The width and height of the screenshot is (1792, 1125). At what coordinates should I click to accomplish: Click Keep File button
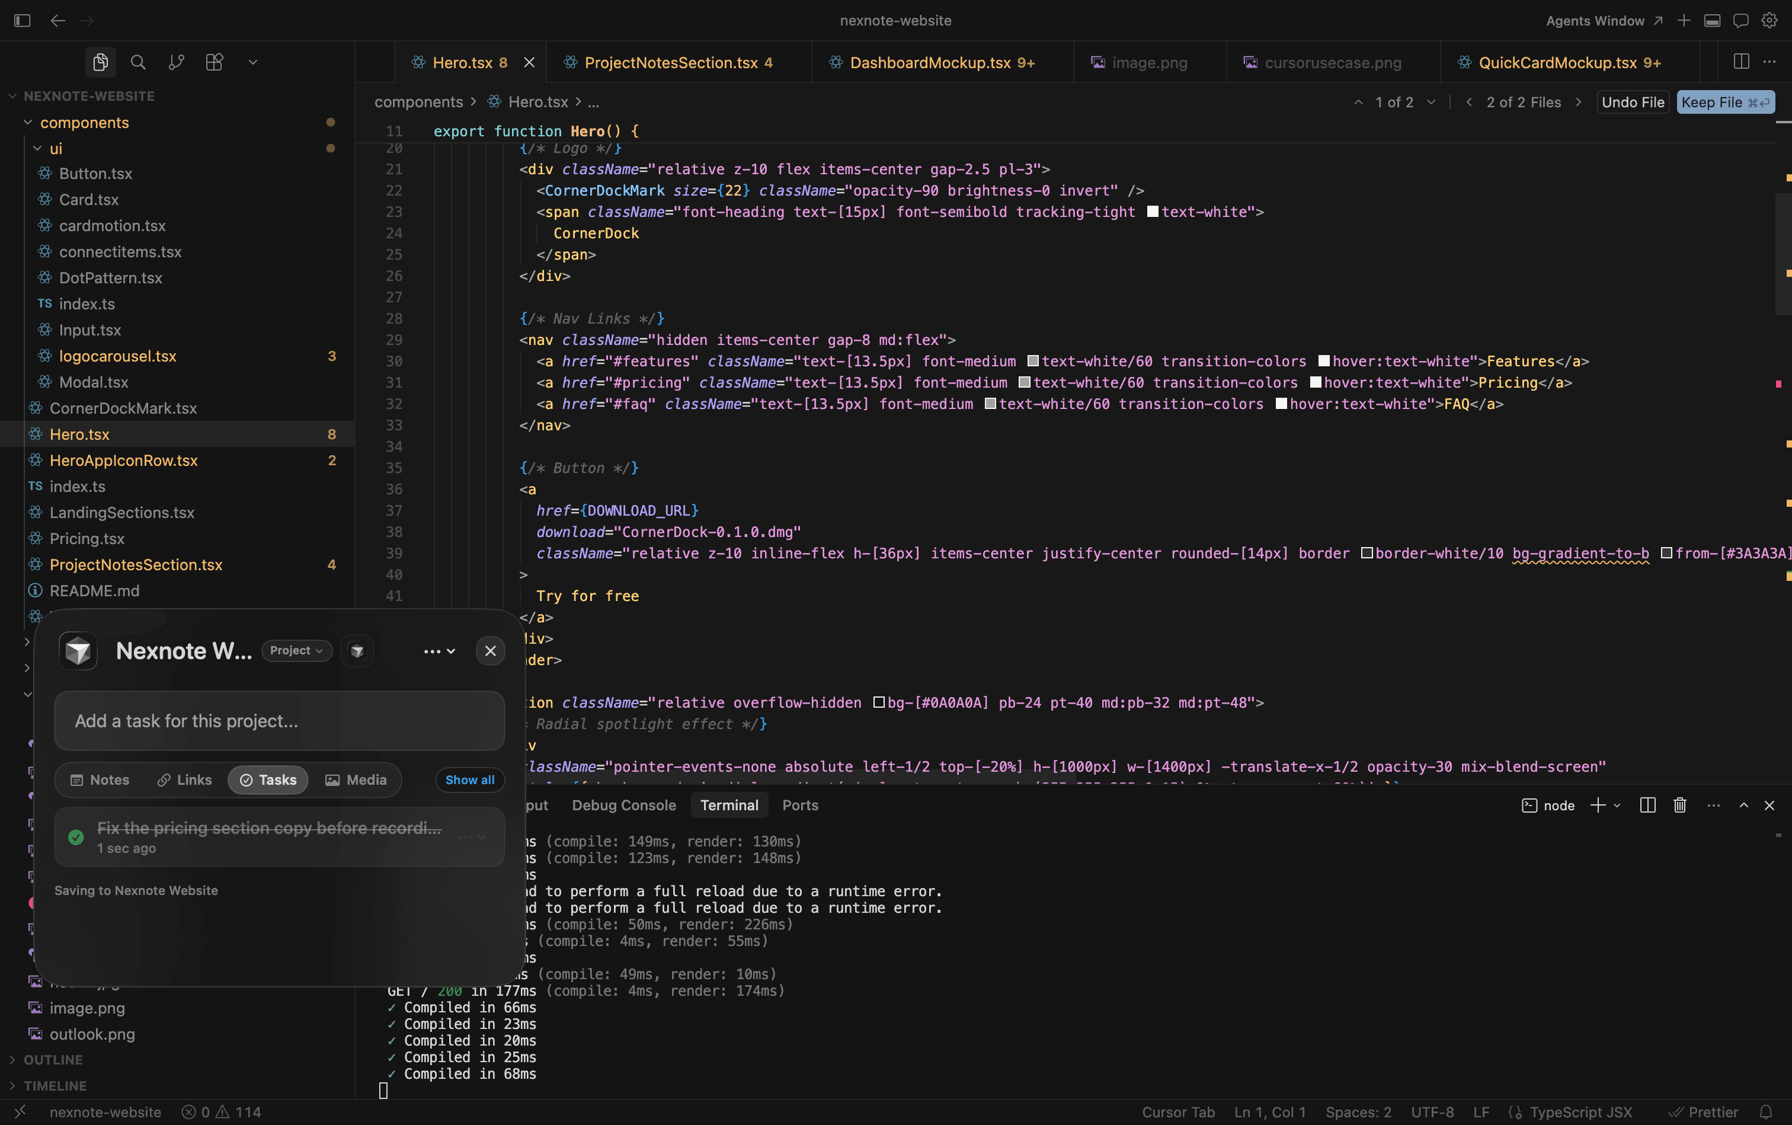pos(1726,102)
